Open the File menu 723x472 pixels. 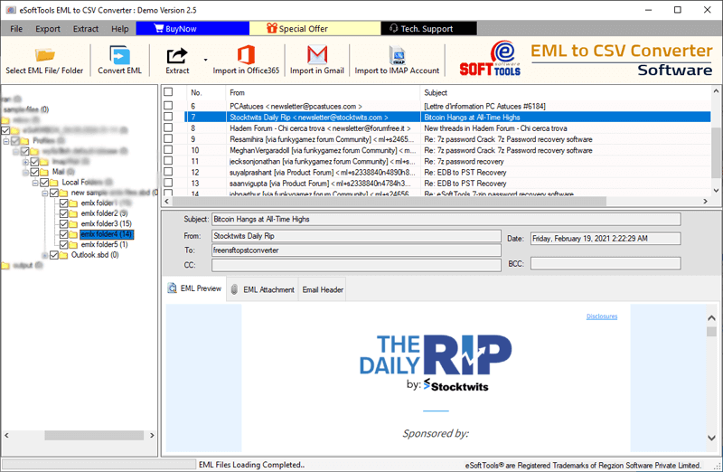pyautogui.click(x=16, y=29)
